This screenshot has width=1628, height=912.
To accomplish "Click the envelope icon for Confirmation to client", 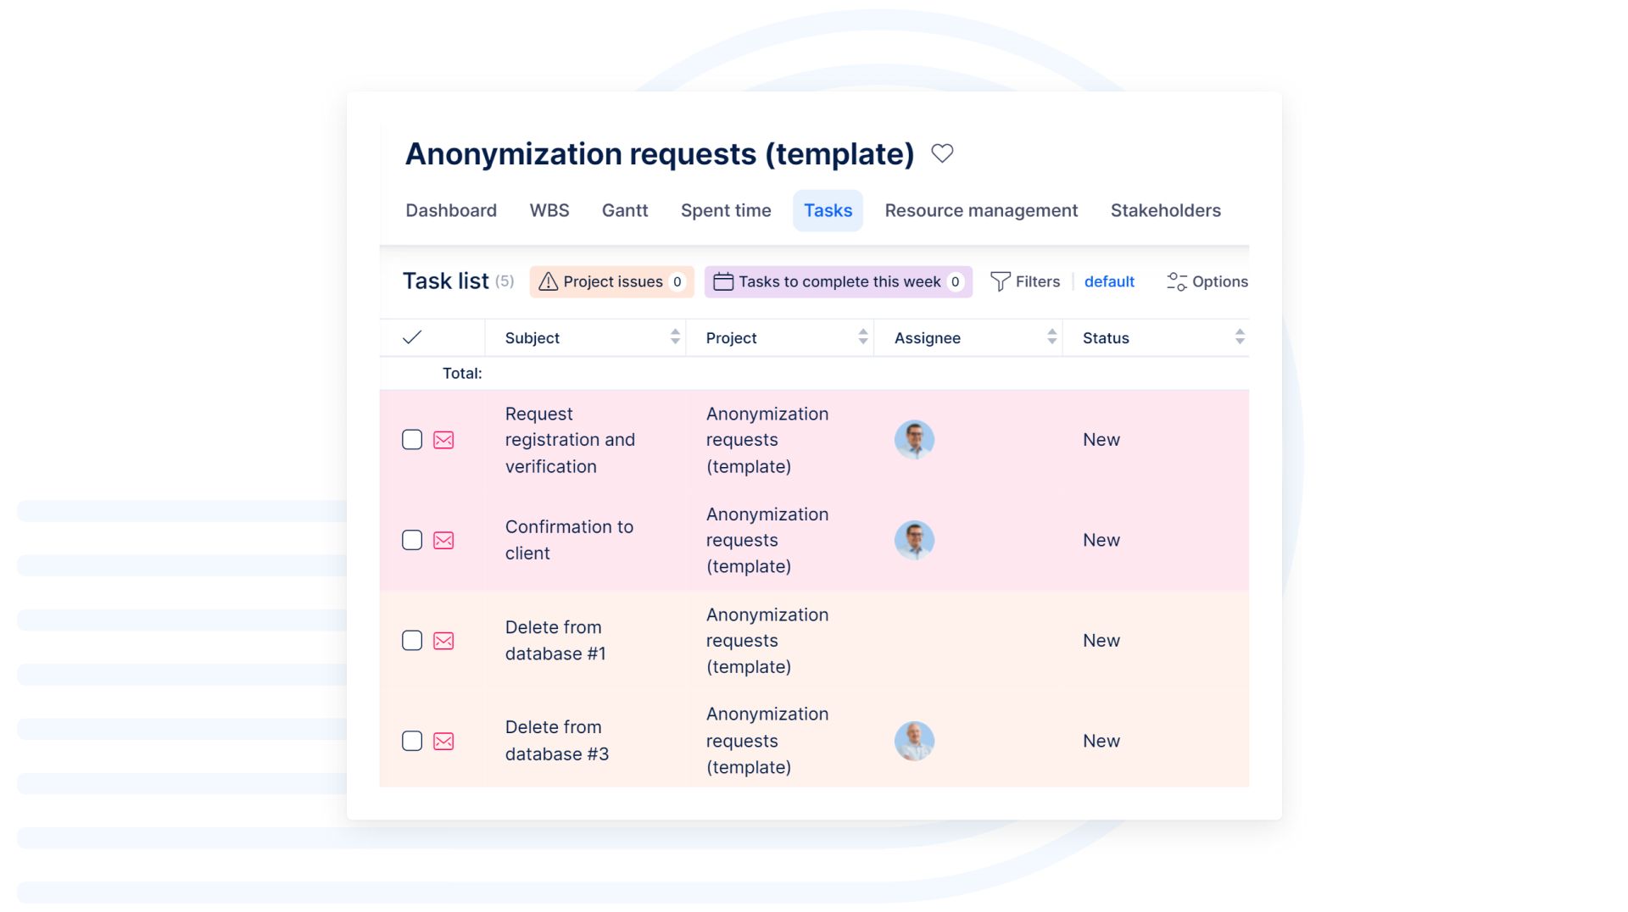I will [x=443, y=541].
